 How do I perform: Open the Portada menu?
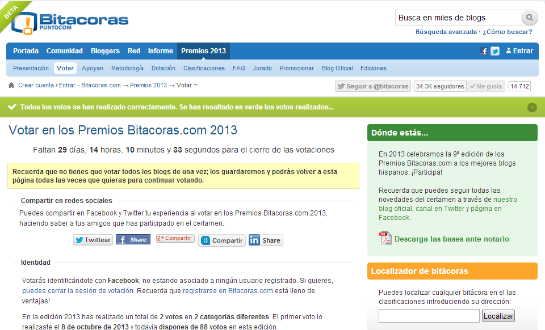(26, 51)
